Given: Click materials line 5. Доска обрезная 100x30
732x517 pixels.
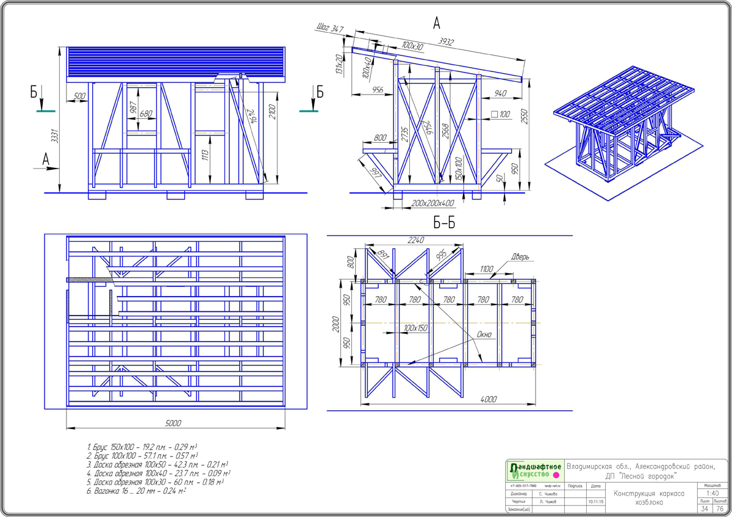Looking at the screenshot, I should (x=155, y=481).
